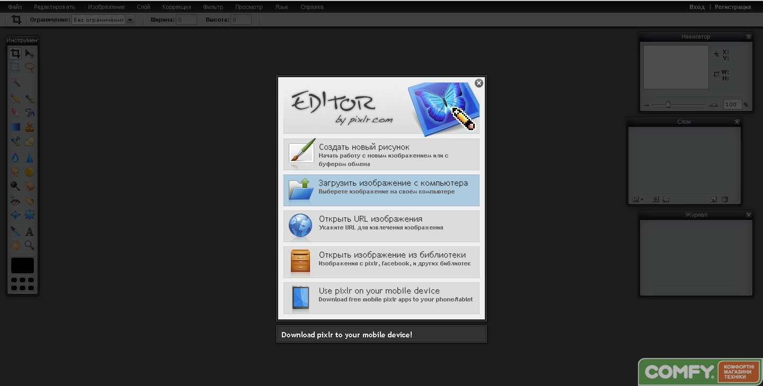Select the Lasso tool
763x386 pixels.
click(x=30, y=68)
